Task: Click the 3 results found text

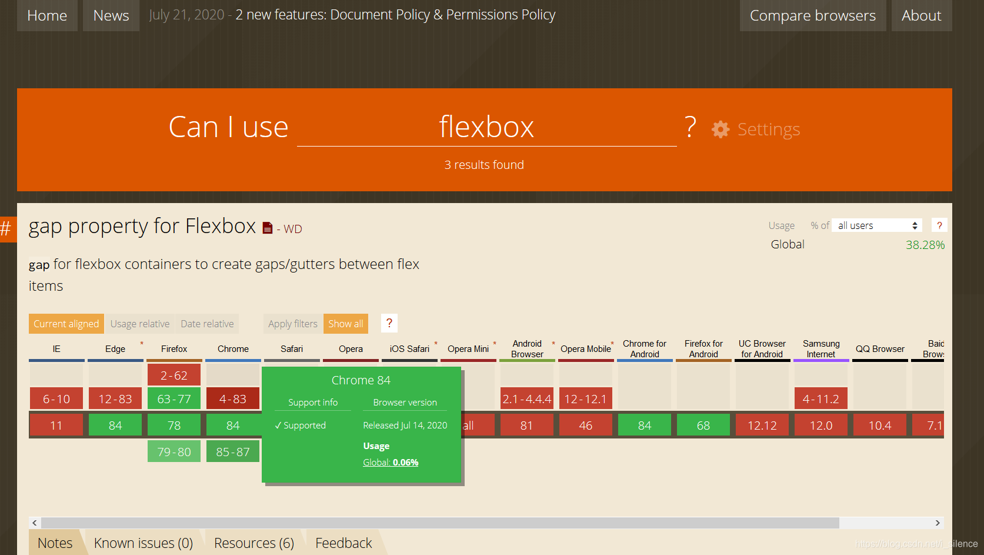Action: pos(484,165)
